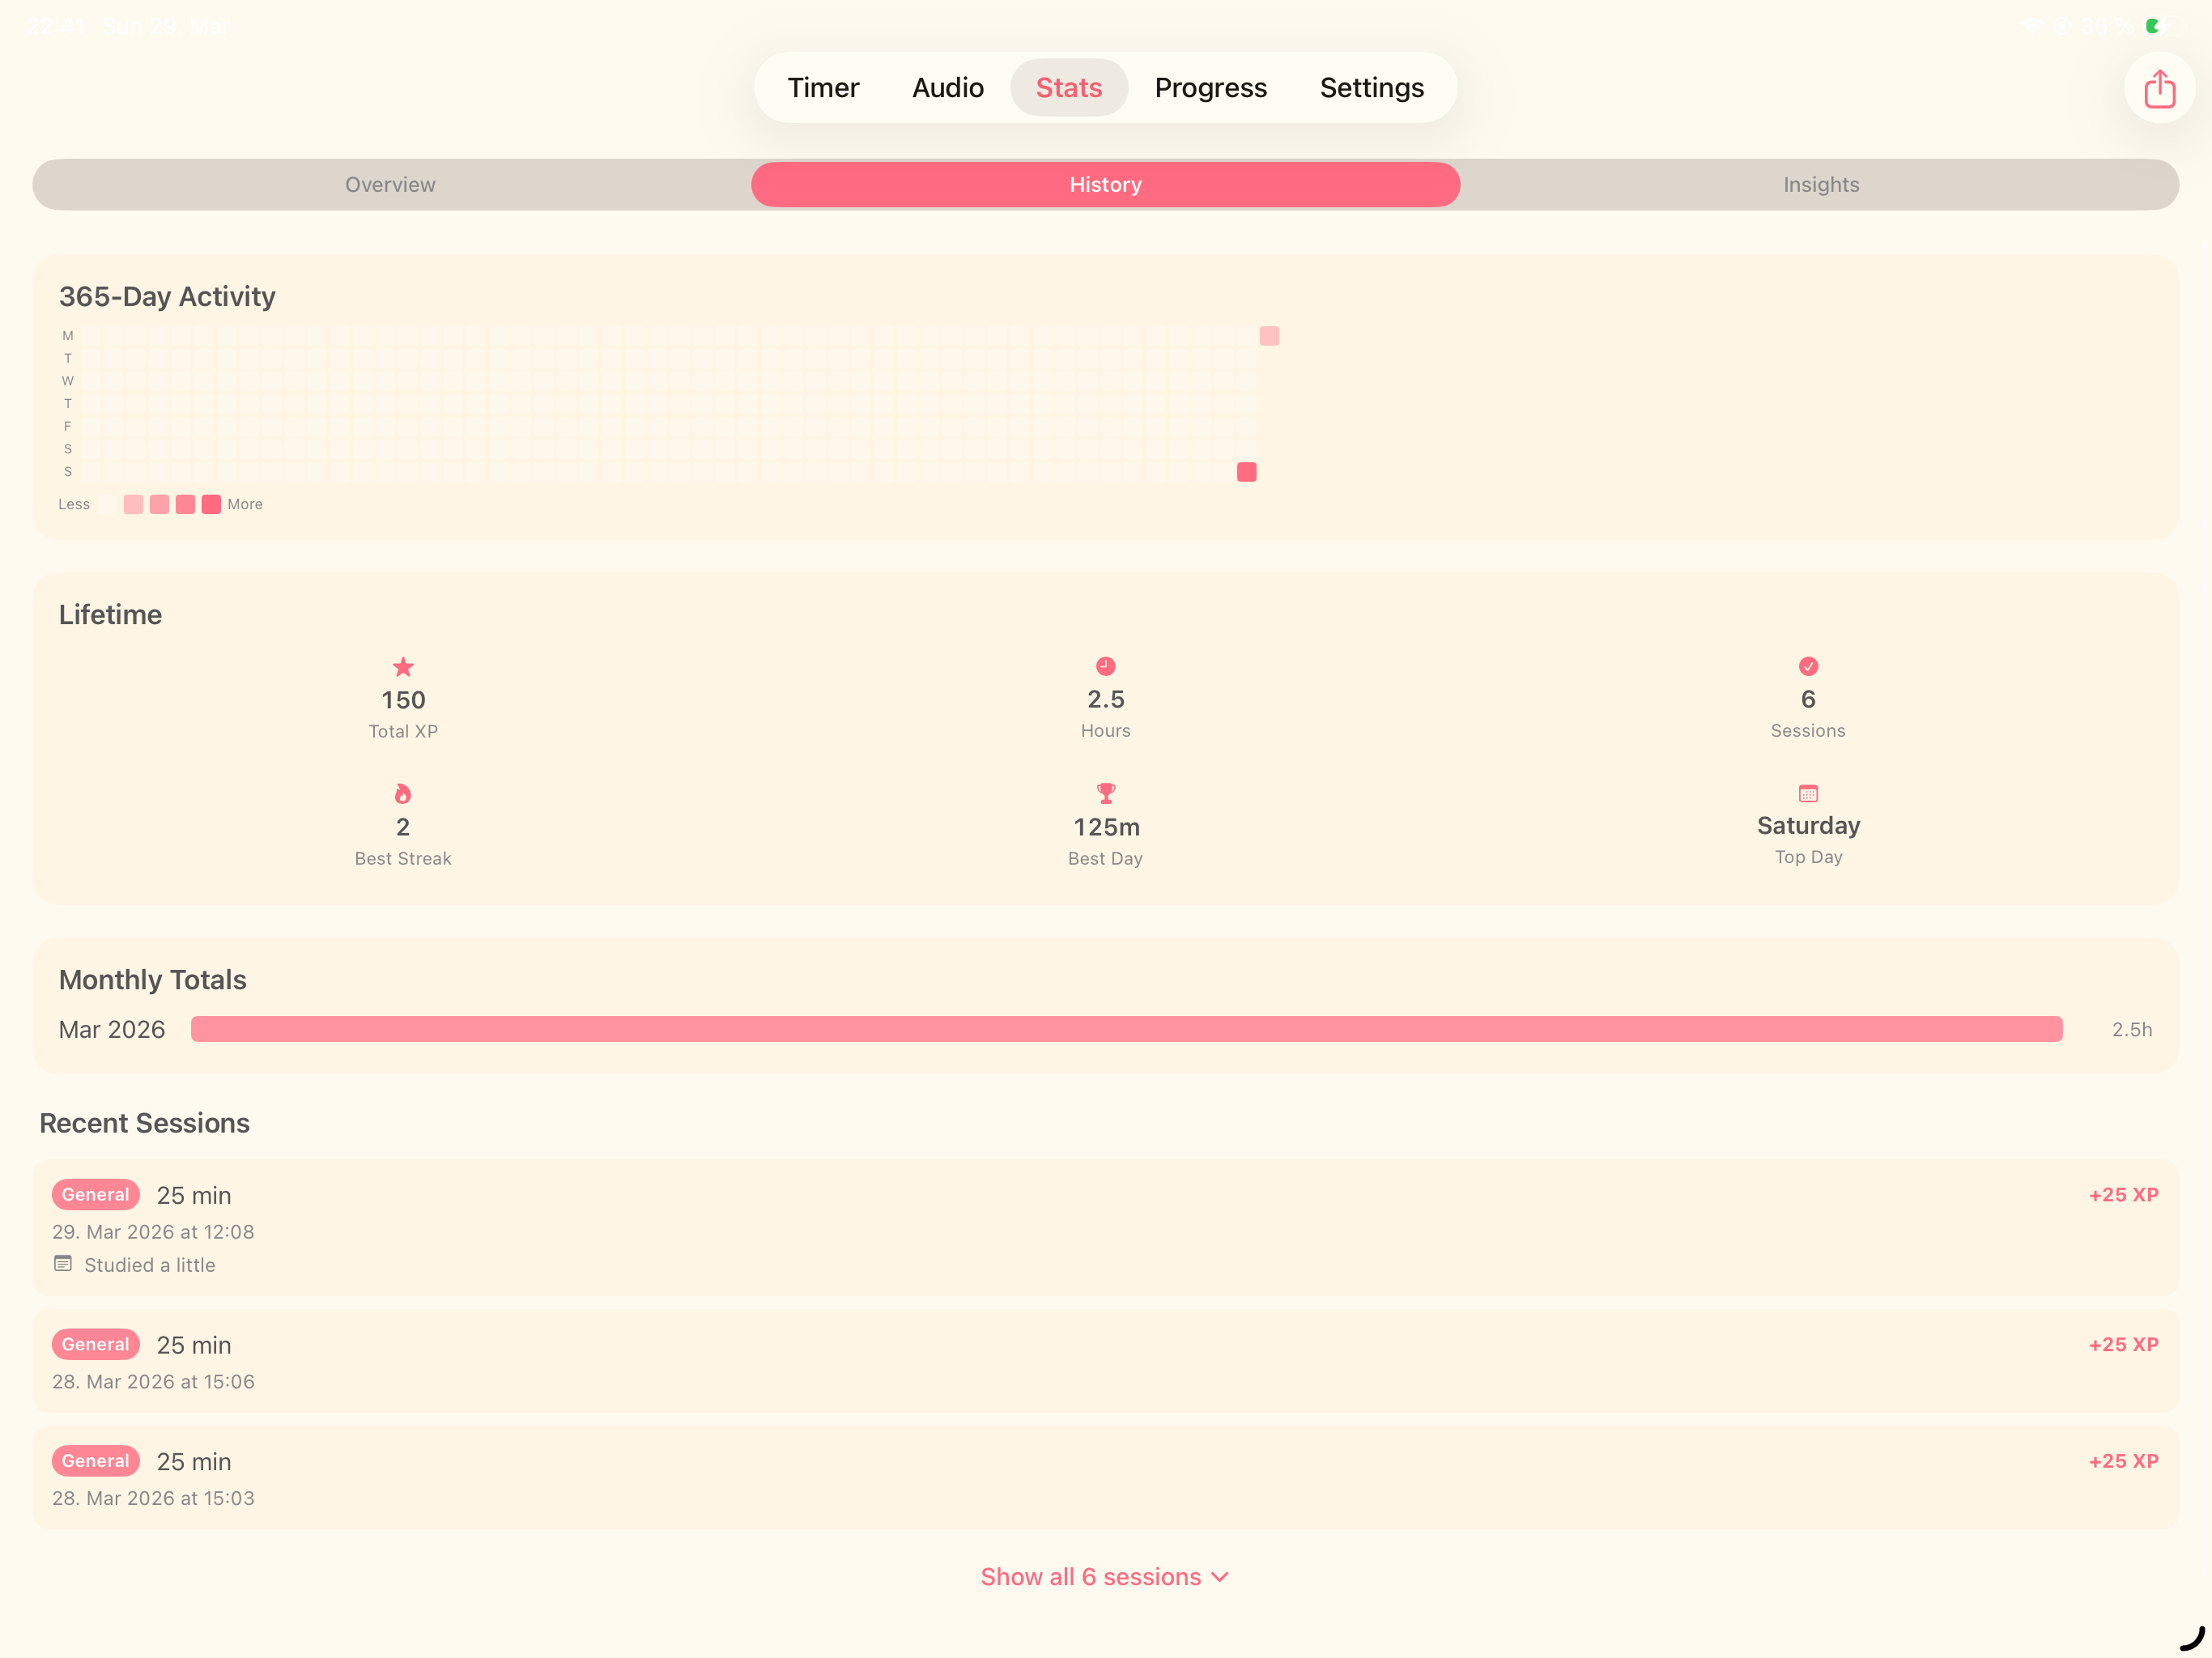Switch to the Progress tab
This screenshot has height=1658, width=2212.
coord(1210,88)
